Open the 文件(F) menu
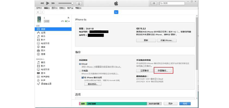This screenshot has width=229, height=108. (x=39, y=8)
